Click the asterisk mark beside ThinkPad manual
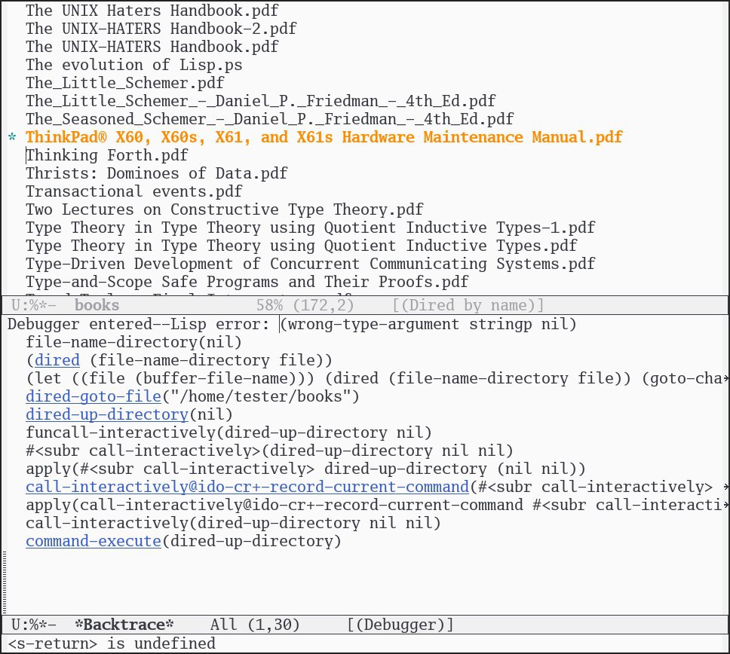This screenshot has height=654, width=730. [12, 138]
